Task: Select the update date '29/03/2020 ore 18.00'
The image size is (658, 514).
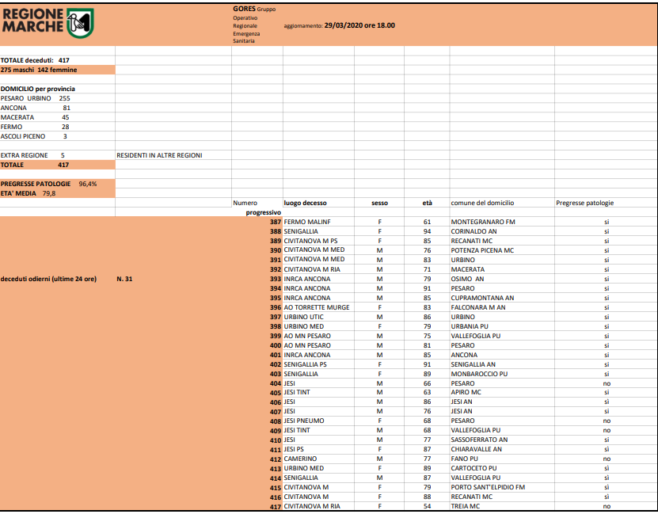Action: pos(359,25)
